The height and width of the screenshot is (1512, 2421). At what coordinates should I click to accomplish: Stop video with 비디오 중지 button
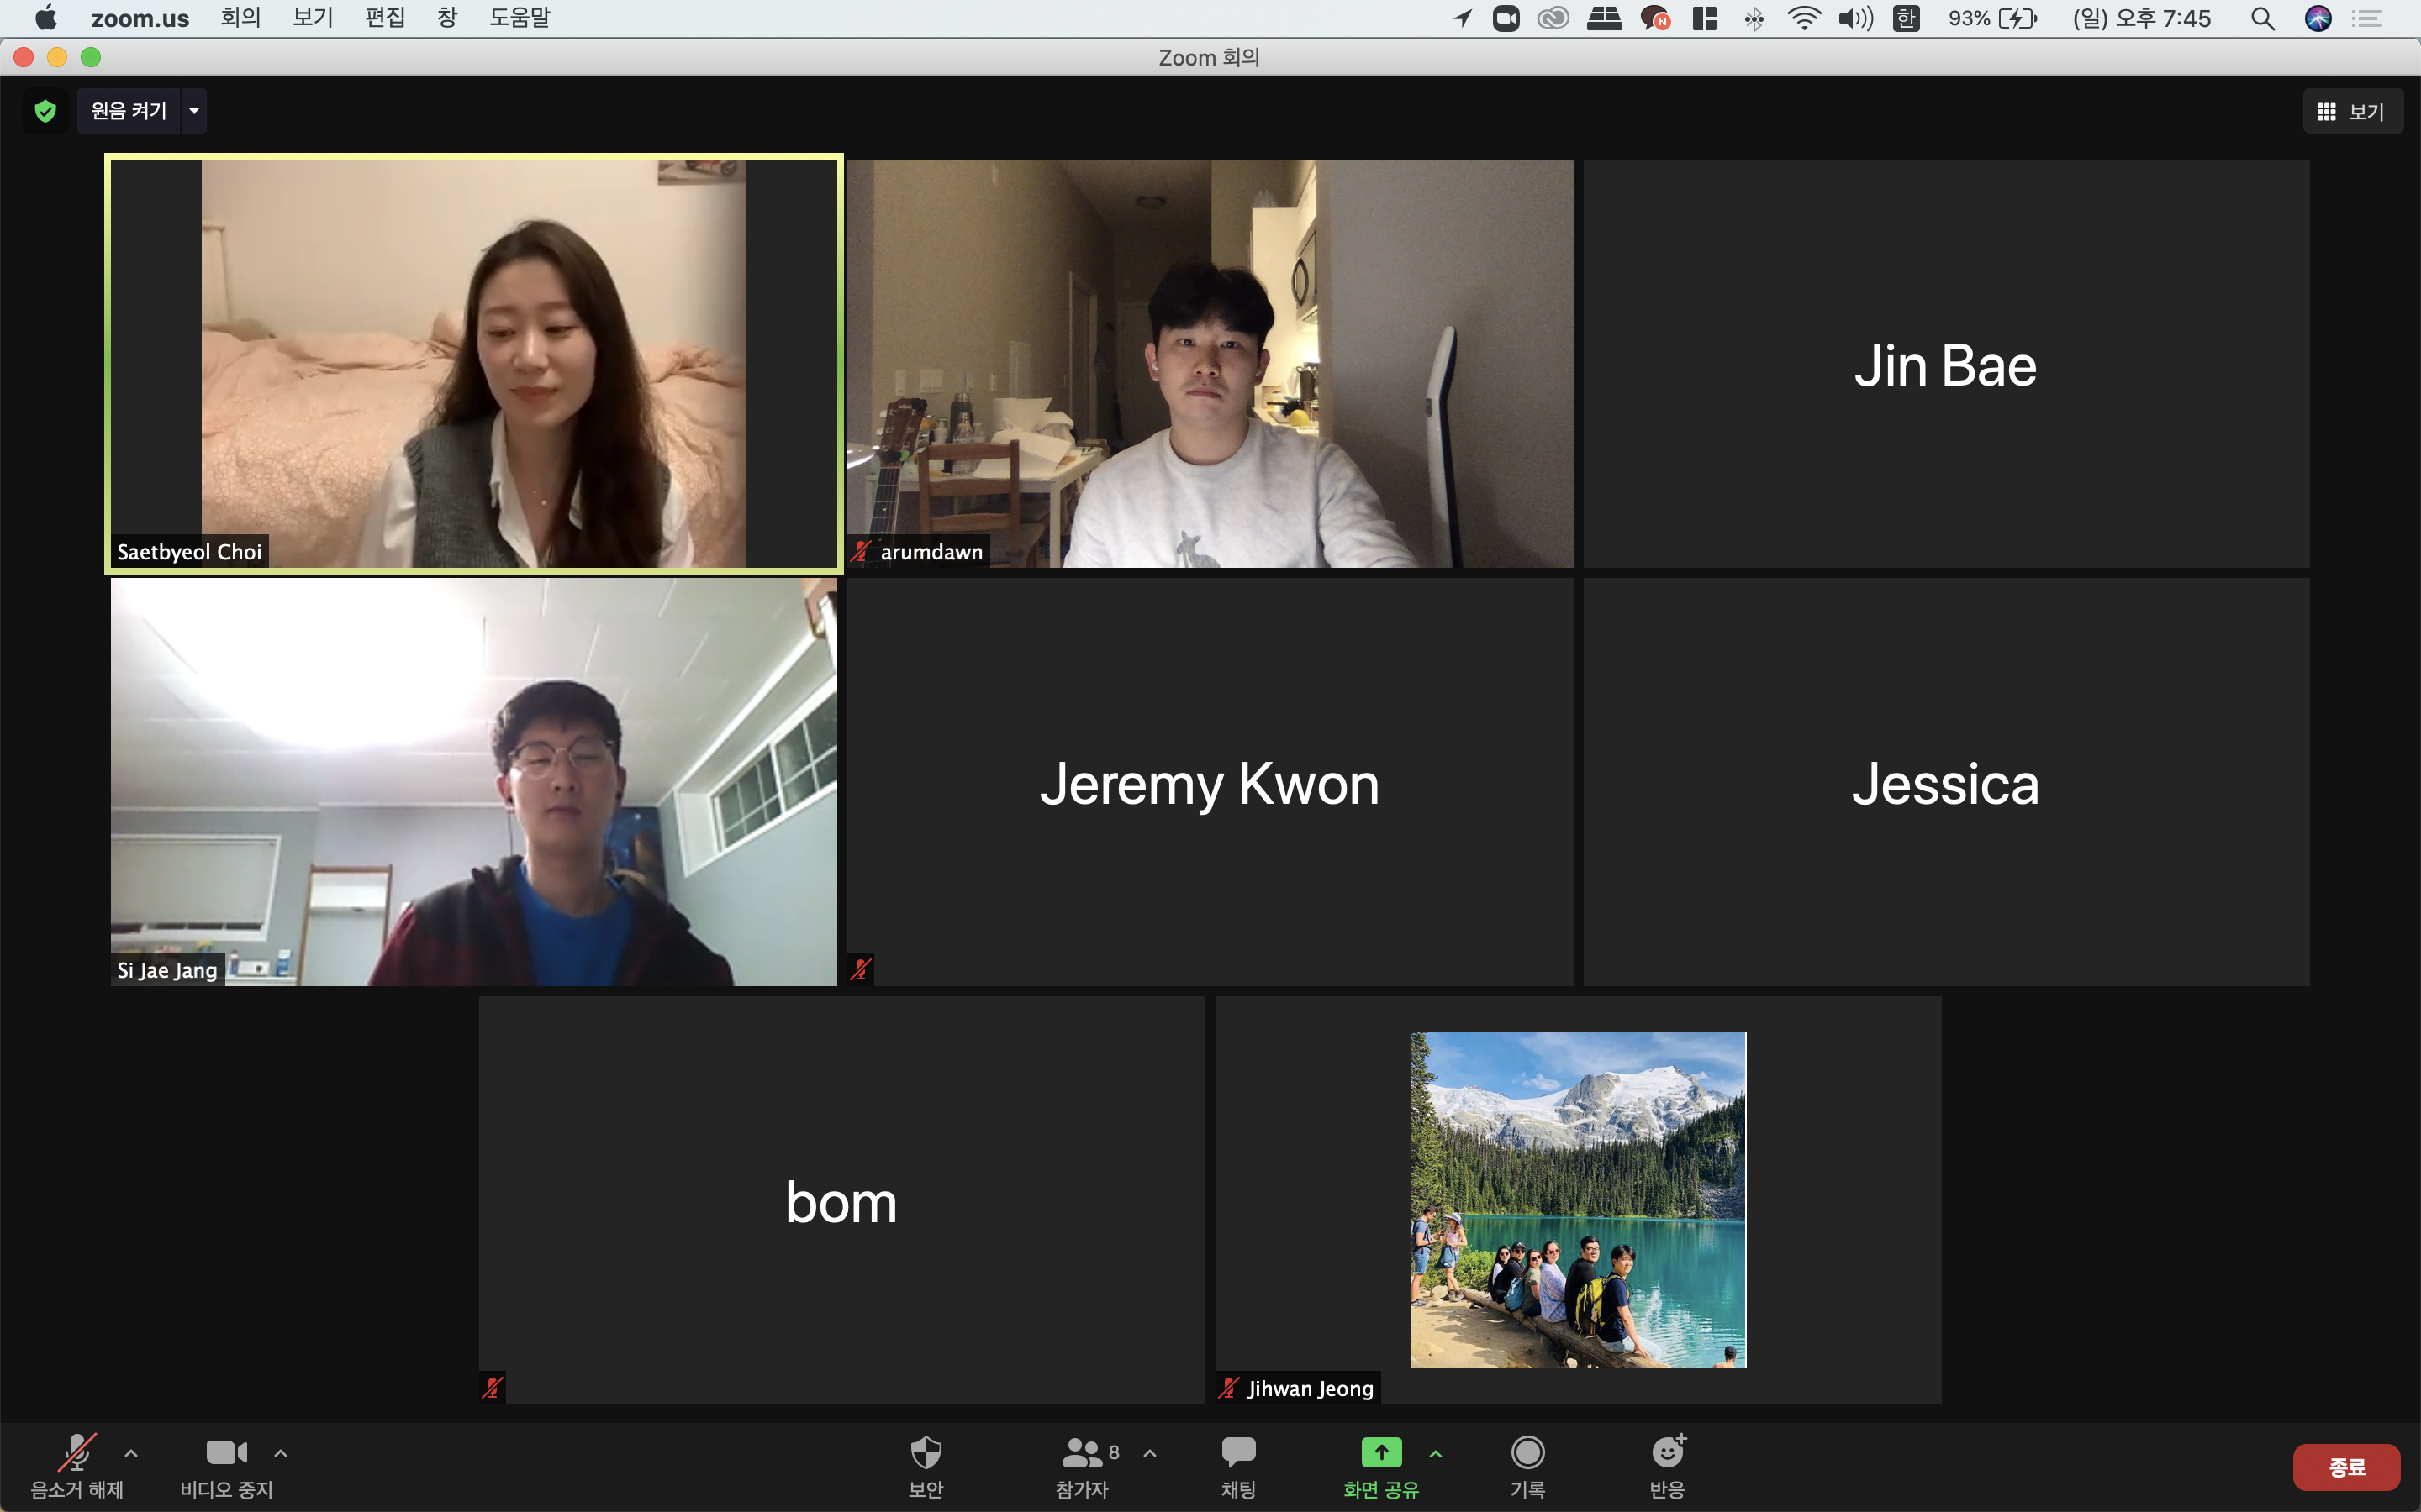(x=226, y=1466)
